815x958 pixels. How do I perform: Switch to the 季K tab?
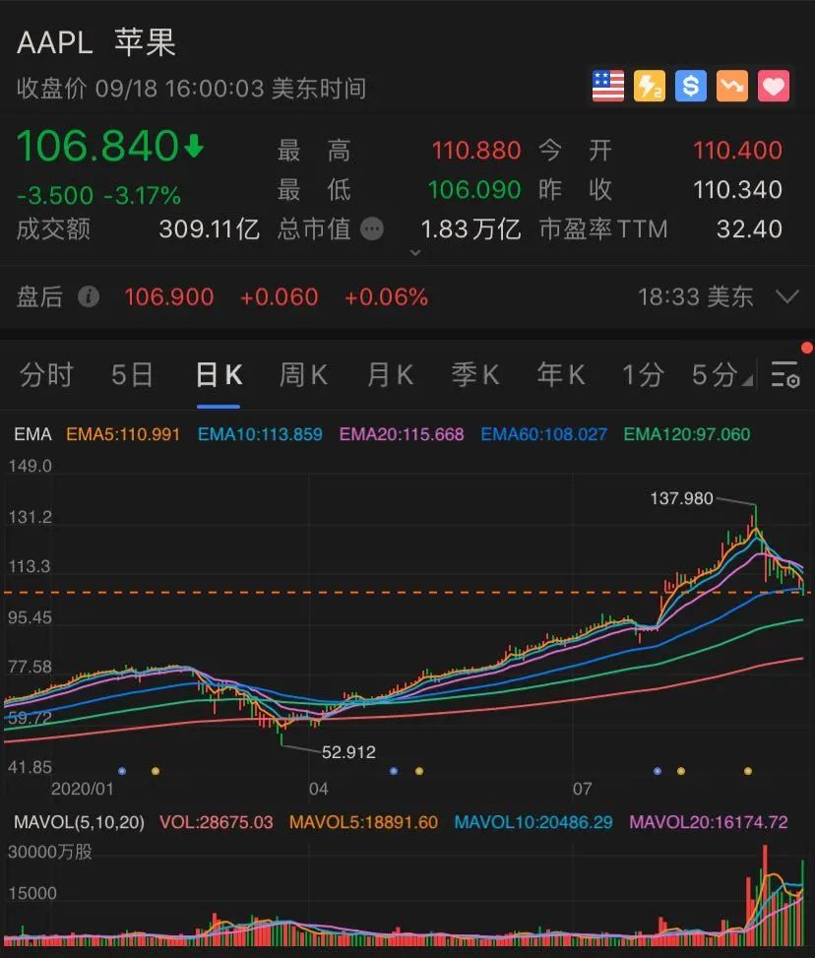coord(475,374)
